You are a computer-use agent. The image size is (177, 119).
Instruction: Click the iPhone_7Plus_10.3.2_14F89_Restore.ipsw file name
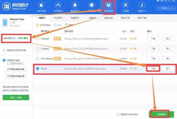tap(85, 69)
